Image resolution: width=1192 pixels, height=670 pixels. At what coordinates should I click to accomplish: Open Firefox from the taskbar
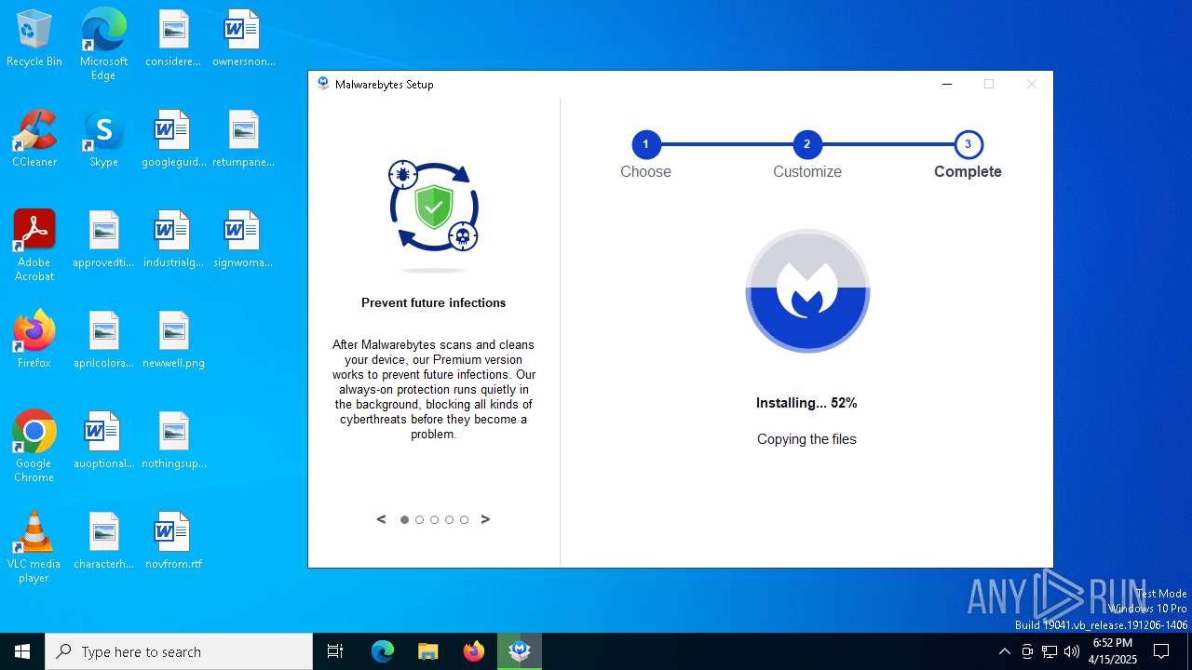click(474, 651)
